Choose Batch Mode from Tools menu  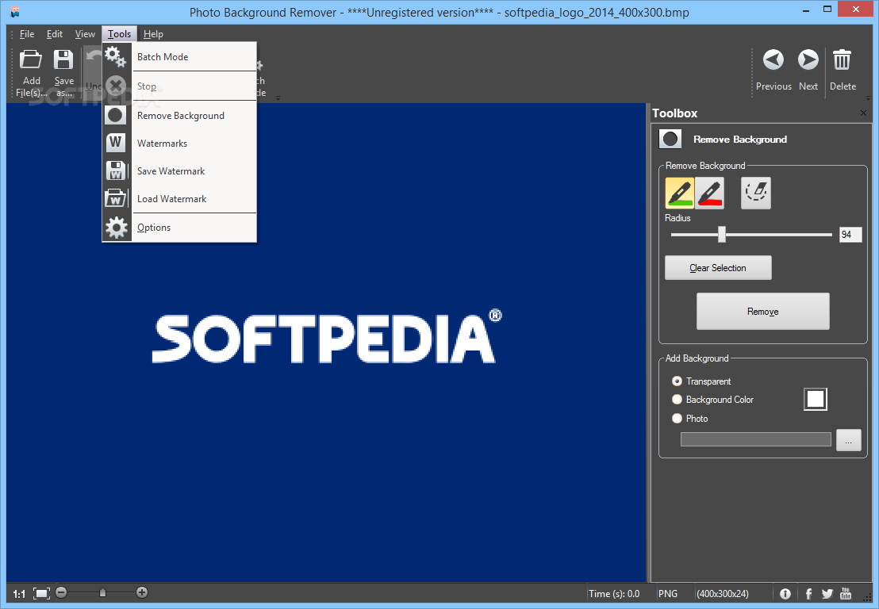coord(179,56)
